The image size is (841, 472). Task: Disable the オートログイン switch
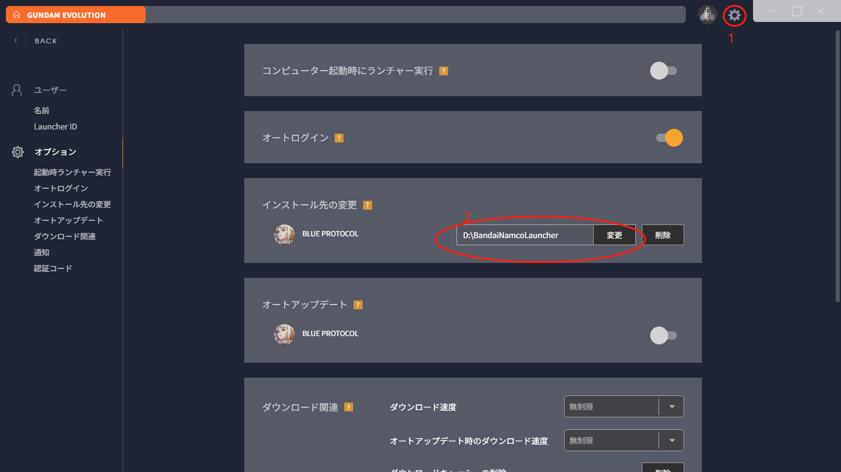pyautogui.click(x=669, y=138)
